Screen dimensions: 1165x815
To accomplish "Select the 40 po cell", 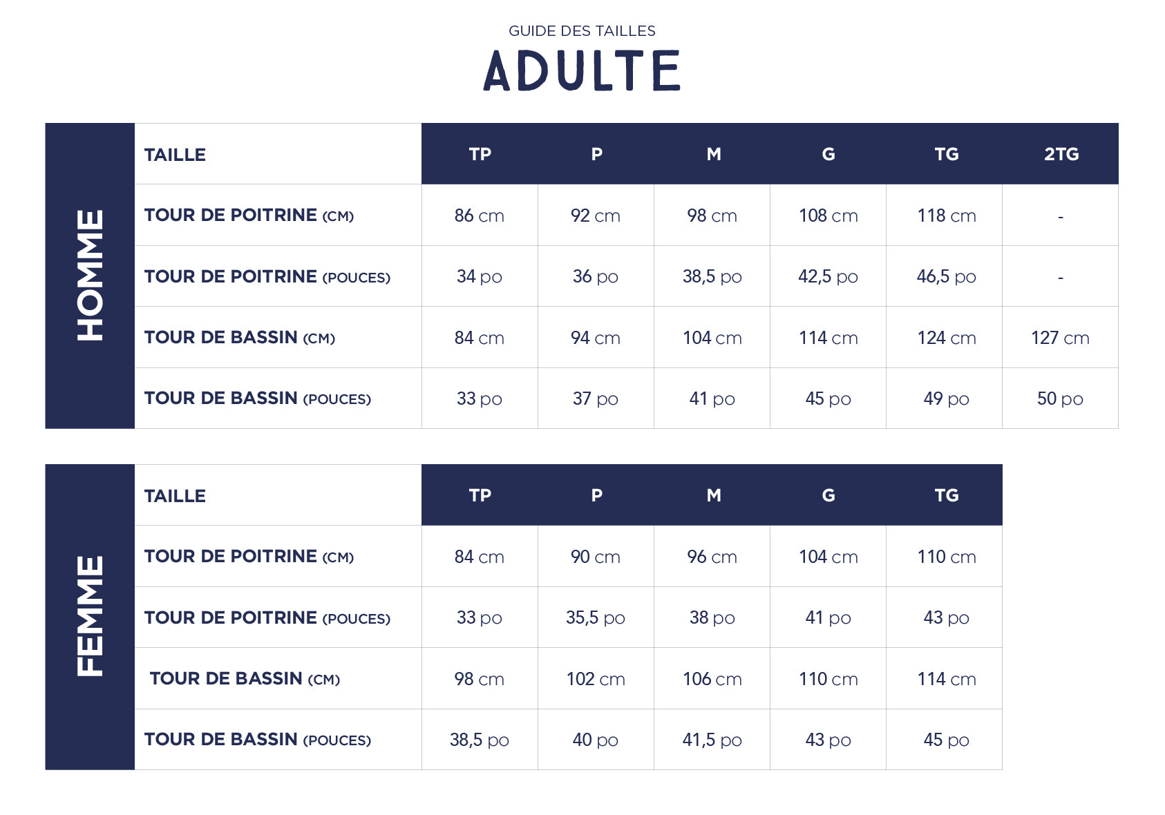I will (x=595, y=740).
